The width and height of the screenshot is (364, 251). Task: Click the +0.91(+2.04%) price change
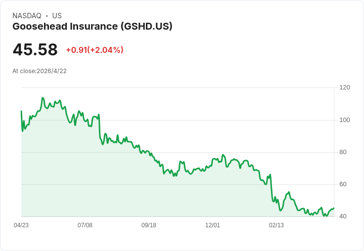click(95, 50)
